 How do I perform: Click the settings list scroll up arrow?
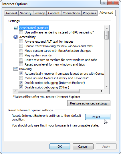[x=107, y=28]
